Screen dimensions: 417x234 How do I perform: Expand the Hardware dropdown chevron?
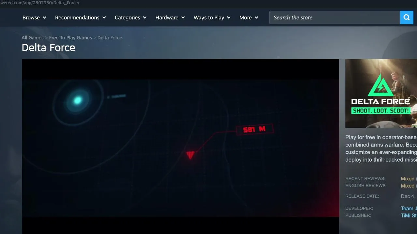pyautogui.click(x=183, y=18)
